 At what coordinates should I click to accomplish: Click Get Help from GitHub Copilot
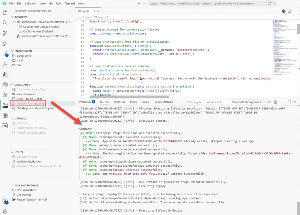(35, 108)
